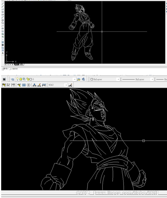Select the Rectangle tool

[3, 15]
